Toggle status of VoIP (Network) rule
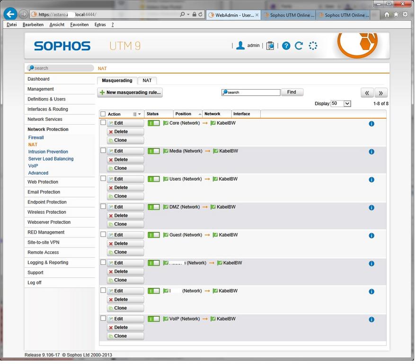This screenshot has width=416, height=364. pyautogui.click(x=154, y=319)
